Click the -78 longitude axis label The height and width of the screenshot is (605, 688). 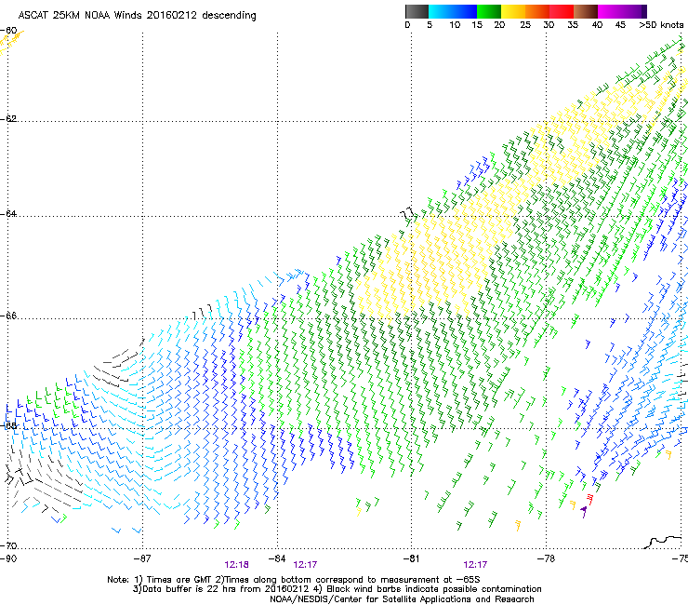547,558
